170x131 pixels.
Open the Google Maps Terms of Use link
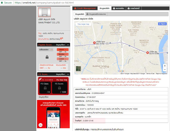(x=150, y=74)
